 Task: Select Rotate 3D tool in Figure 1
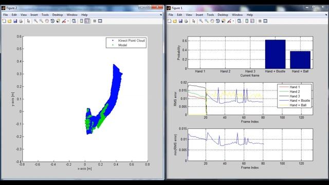[218, 21]
